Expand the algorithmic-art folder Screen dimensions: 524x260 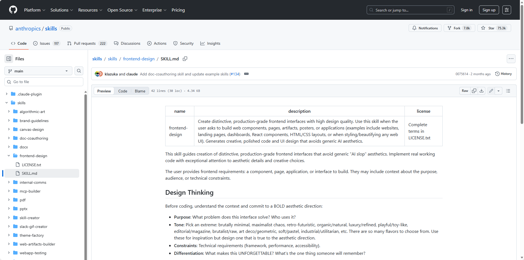[x=9, y=112]
